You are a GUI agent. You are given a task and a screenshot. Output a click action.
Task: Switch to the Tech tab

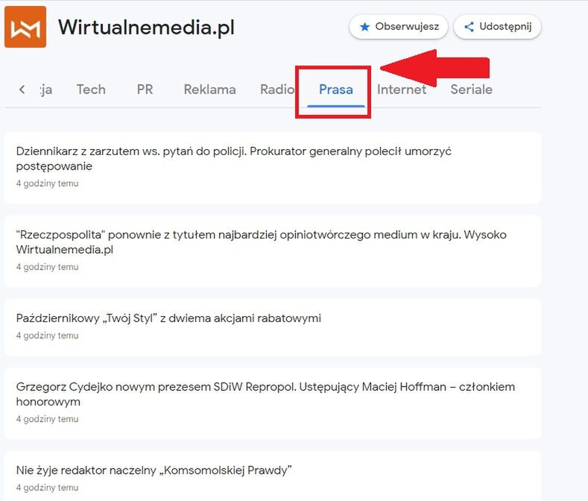click(x=91, y=89)
